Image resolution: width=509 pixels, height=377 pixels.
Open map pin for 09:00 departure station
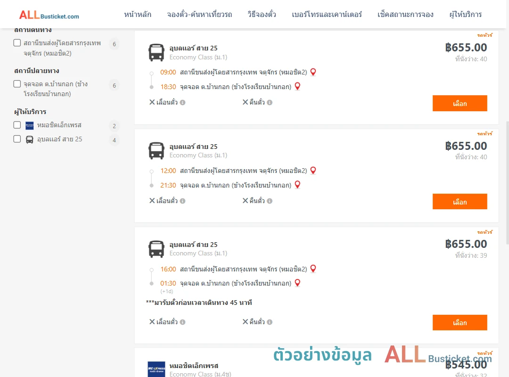click(x=313, y=72)
